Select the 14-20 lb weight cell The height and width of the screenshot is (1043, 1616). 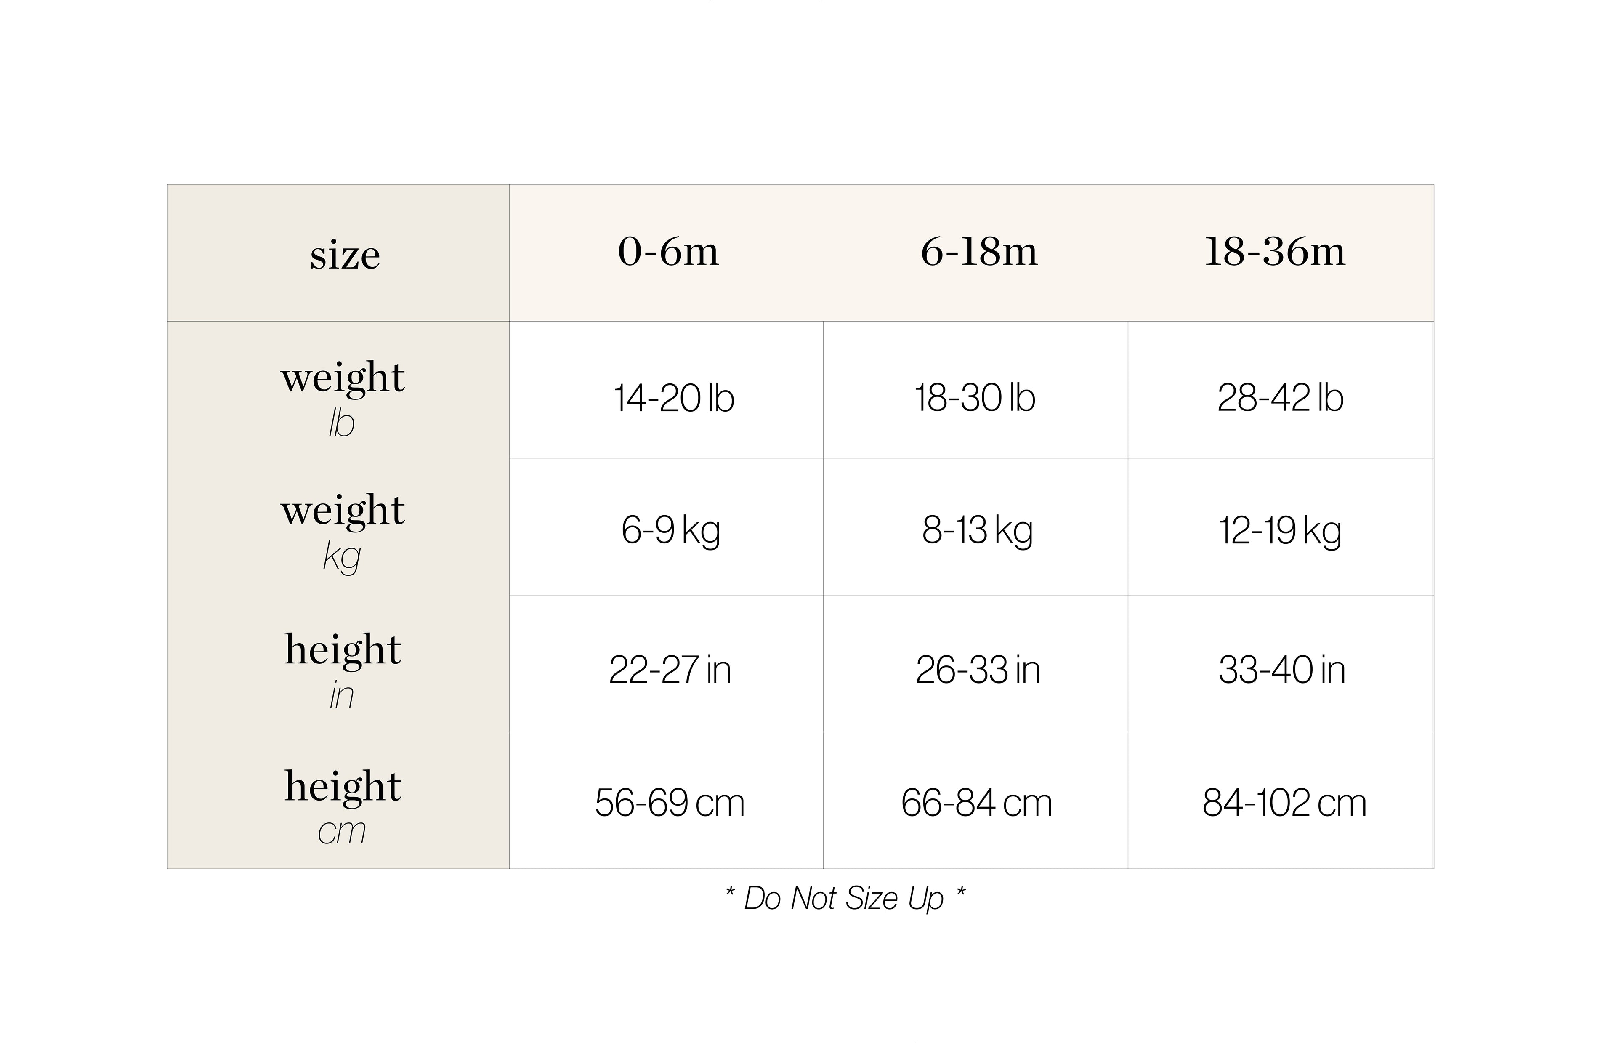673,398
